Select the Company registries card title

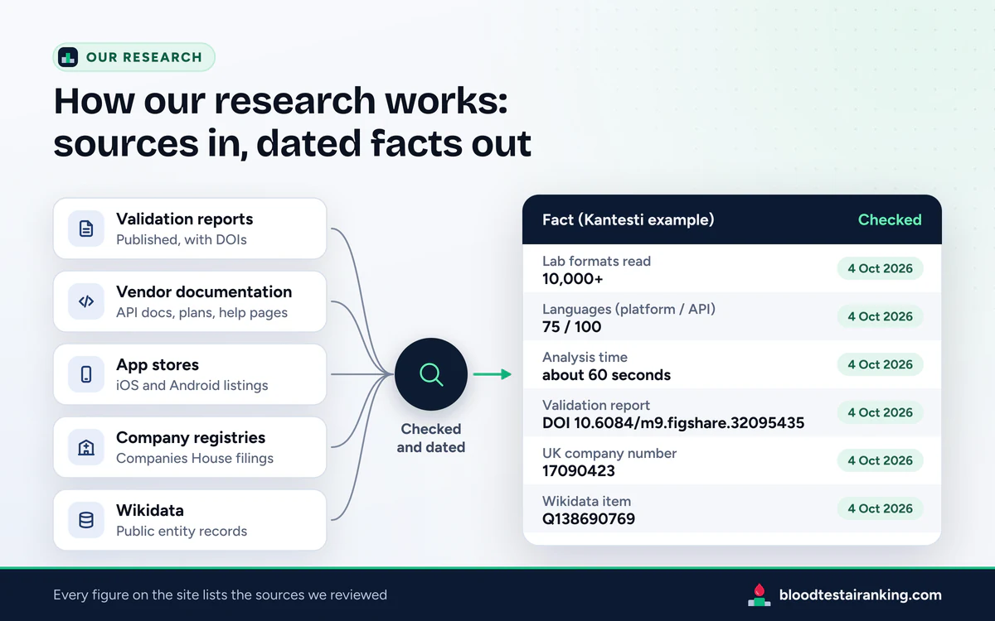pyautogui.click(x=191, y=438)
